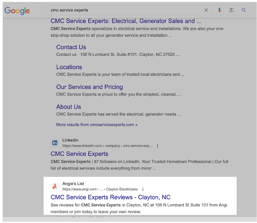Open the LinkedIn CMC Service Experts result title
This screenshot has width=257, height=223.
point(79,154)
